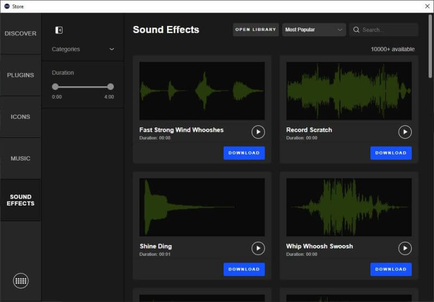Click the vertical scrollbar thumb

tap(430, 46)
